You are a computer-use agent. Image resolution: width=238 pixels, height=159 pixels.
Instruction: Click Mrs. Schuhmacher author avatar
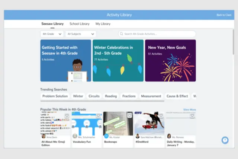click(75, 136)
